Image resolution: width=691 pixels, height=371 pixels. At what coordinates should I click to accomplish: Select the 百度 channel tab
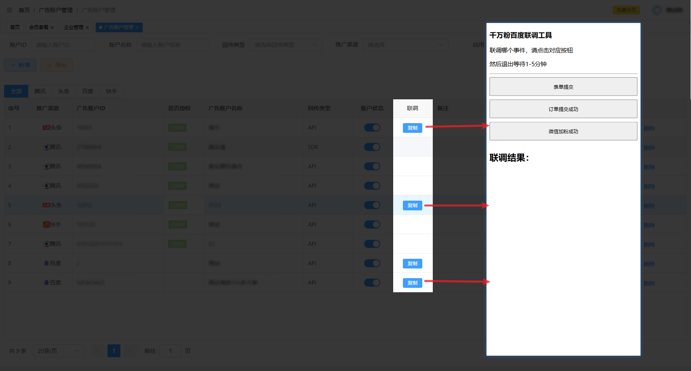point(88,91)
